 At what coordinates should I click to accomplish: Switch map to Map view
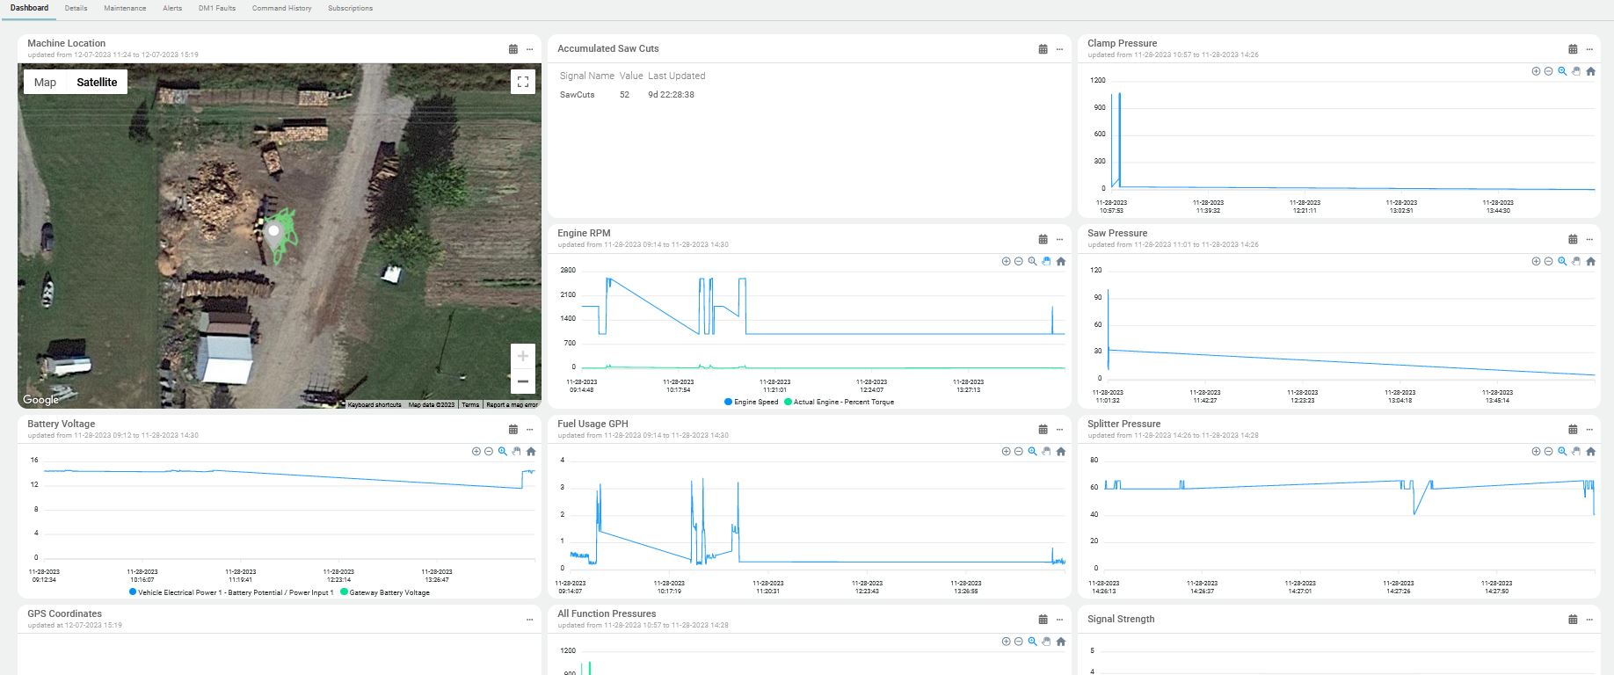[x=45, y=82]
